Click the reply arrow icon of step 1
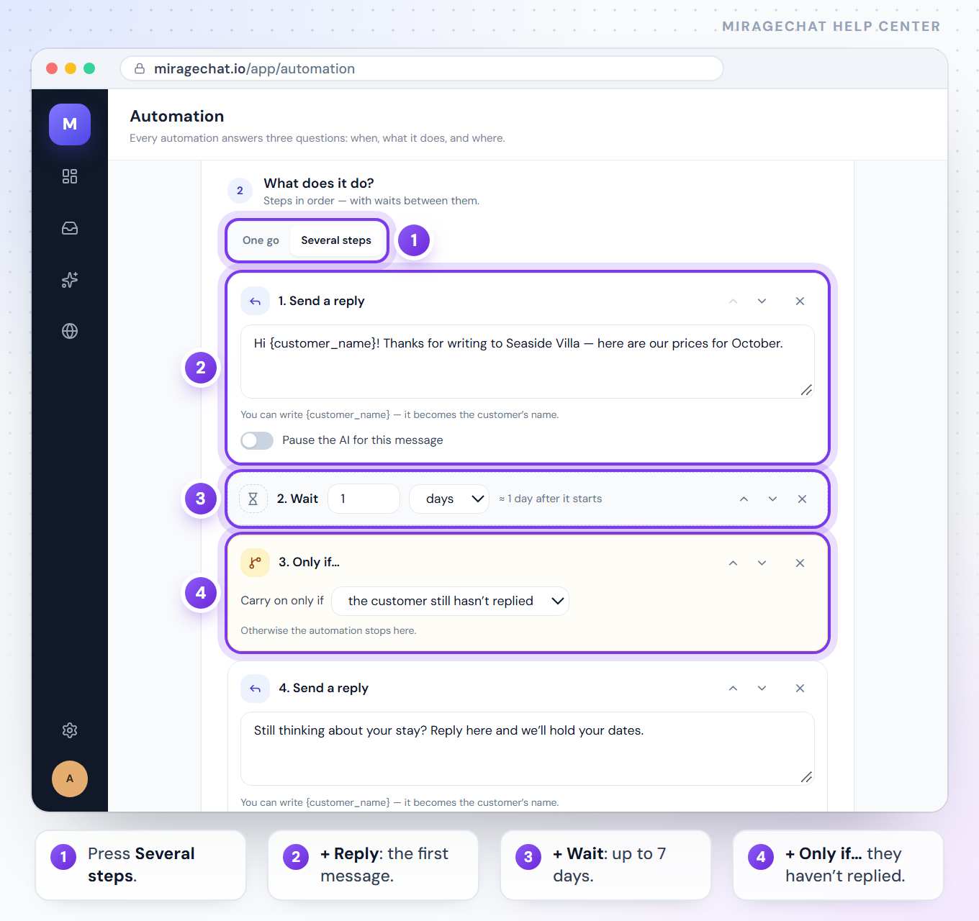This screenshot has width=979, height=921. 255,301
